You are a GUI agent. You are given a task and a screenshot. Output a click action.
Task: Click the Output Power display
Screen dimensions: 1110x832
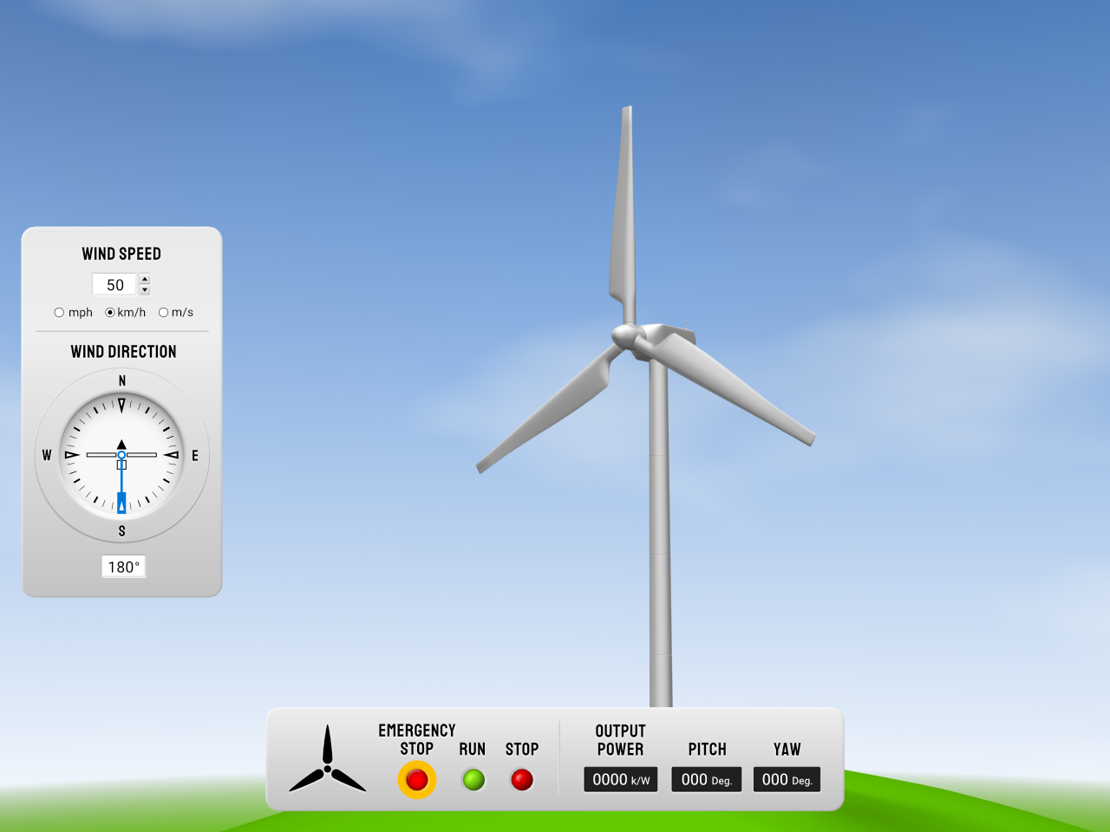(x=621, y=780)
